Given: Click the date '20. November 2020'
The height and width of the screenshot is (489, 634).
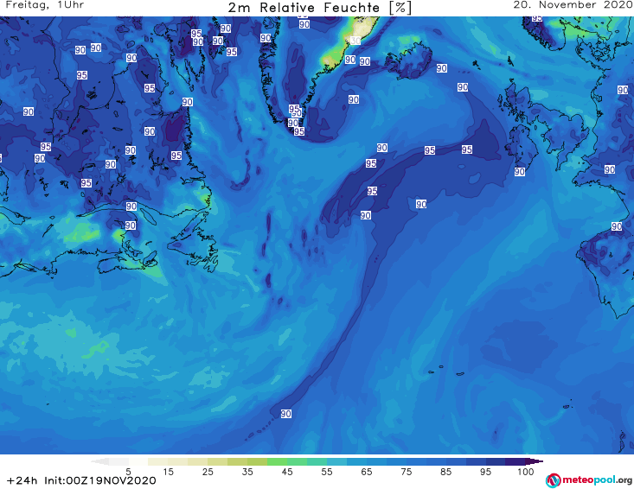Looking at the screenshot, I should (573, 5).
